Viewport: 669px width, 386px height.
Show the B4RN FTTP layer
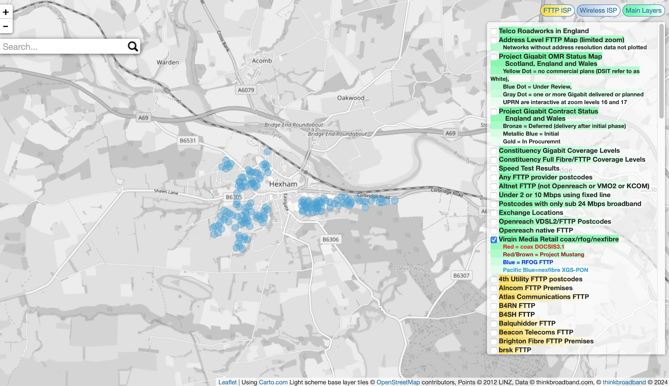[x=494, y=305]
